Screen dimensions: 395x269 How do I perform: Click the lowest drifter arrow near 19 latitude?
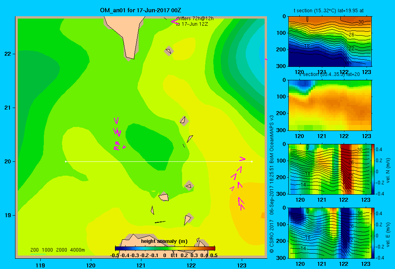click(243, 207)
